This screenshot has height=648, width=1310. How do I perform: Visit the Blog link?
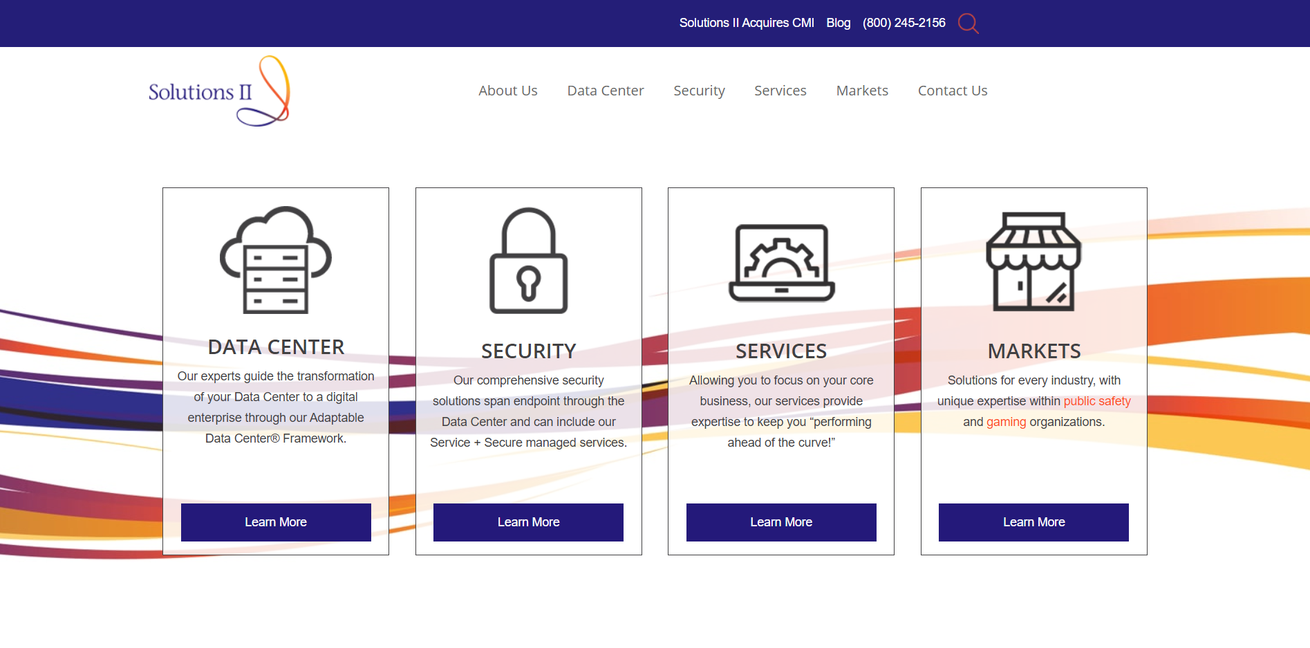pyautogui.click(x=839, y=23)
